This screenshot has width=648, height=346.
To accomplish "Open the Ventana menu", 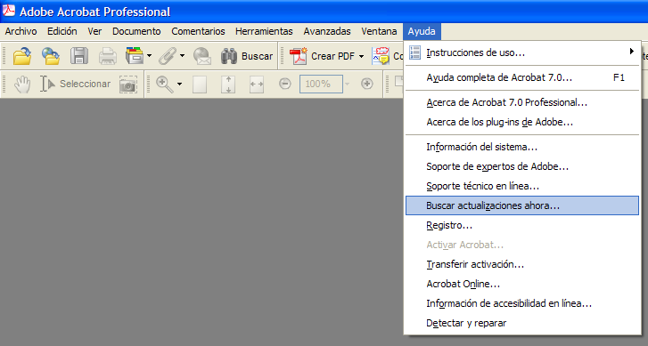I will tap(379, 31).
